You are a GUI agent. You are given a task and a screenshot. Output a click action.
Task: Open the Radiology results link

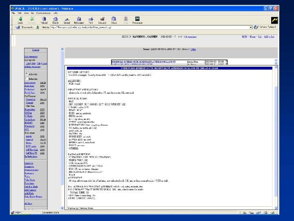click(x=29, y=86)
